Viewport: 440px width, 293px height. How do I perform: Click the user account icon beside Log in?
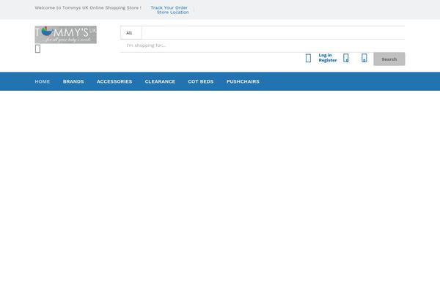click(x=308, y=58)
